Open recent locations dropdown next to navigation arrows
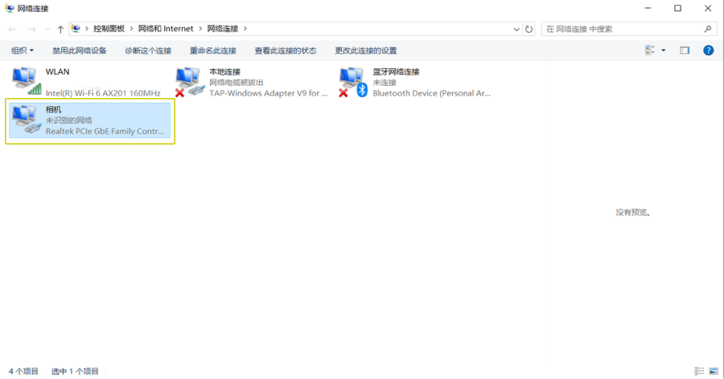The image size is (724, 379). point(47,29)
